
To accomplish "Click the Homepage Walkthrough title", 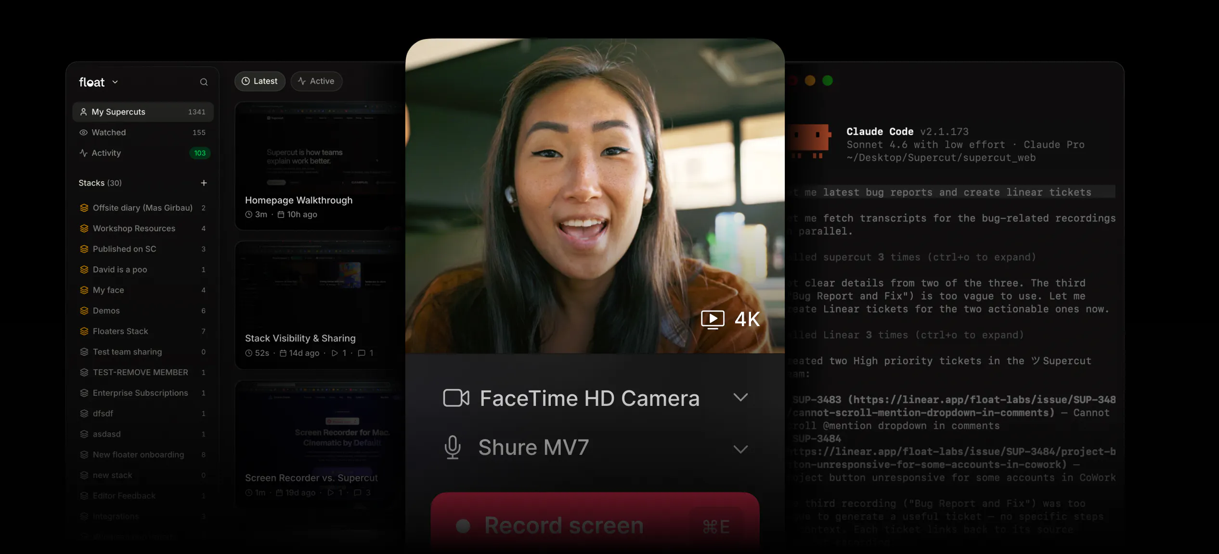I will tap(298, 200).
